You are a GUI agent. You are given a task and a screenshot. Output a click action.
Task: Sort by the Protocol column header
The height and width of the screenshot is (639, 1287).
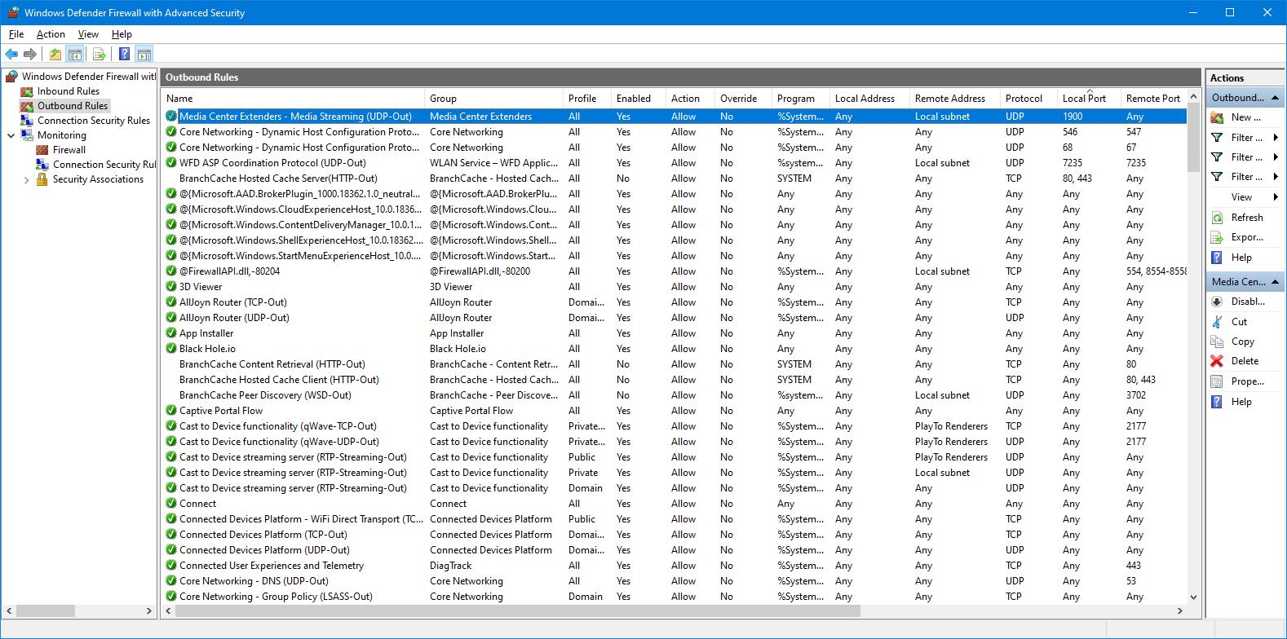(1028, 99)
